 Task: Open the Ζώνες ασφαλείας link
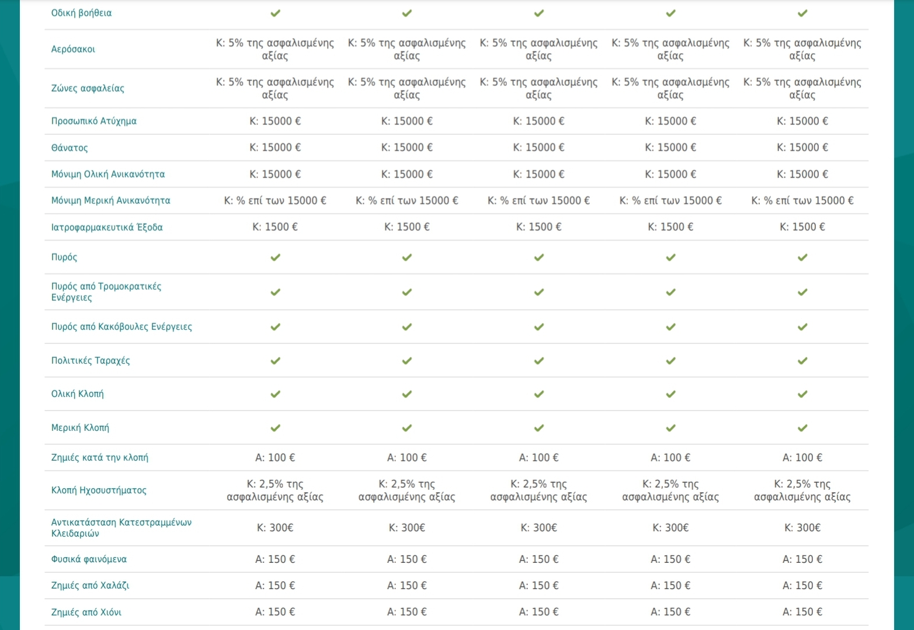88,88
